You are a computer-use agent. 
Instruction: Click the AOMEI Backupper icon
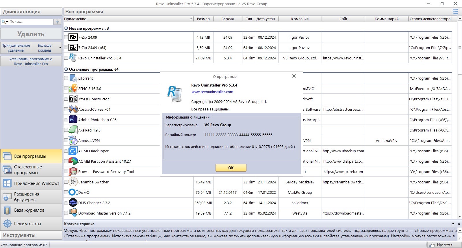tap(73, 151)
